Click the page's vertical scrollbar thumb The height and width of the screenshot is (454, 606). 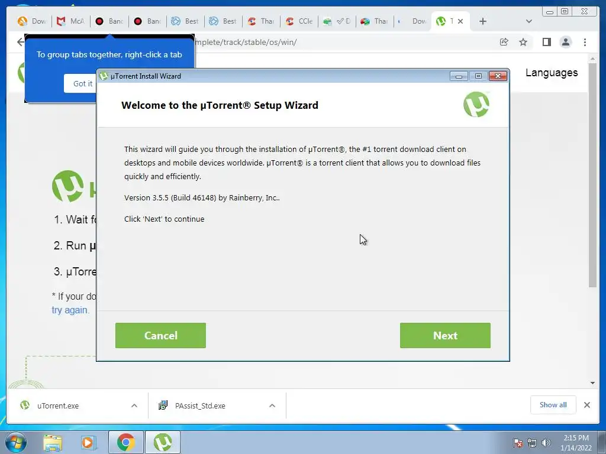pos(592,174)
